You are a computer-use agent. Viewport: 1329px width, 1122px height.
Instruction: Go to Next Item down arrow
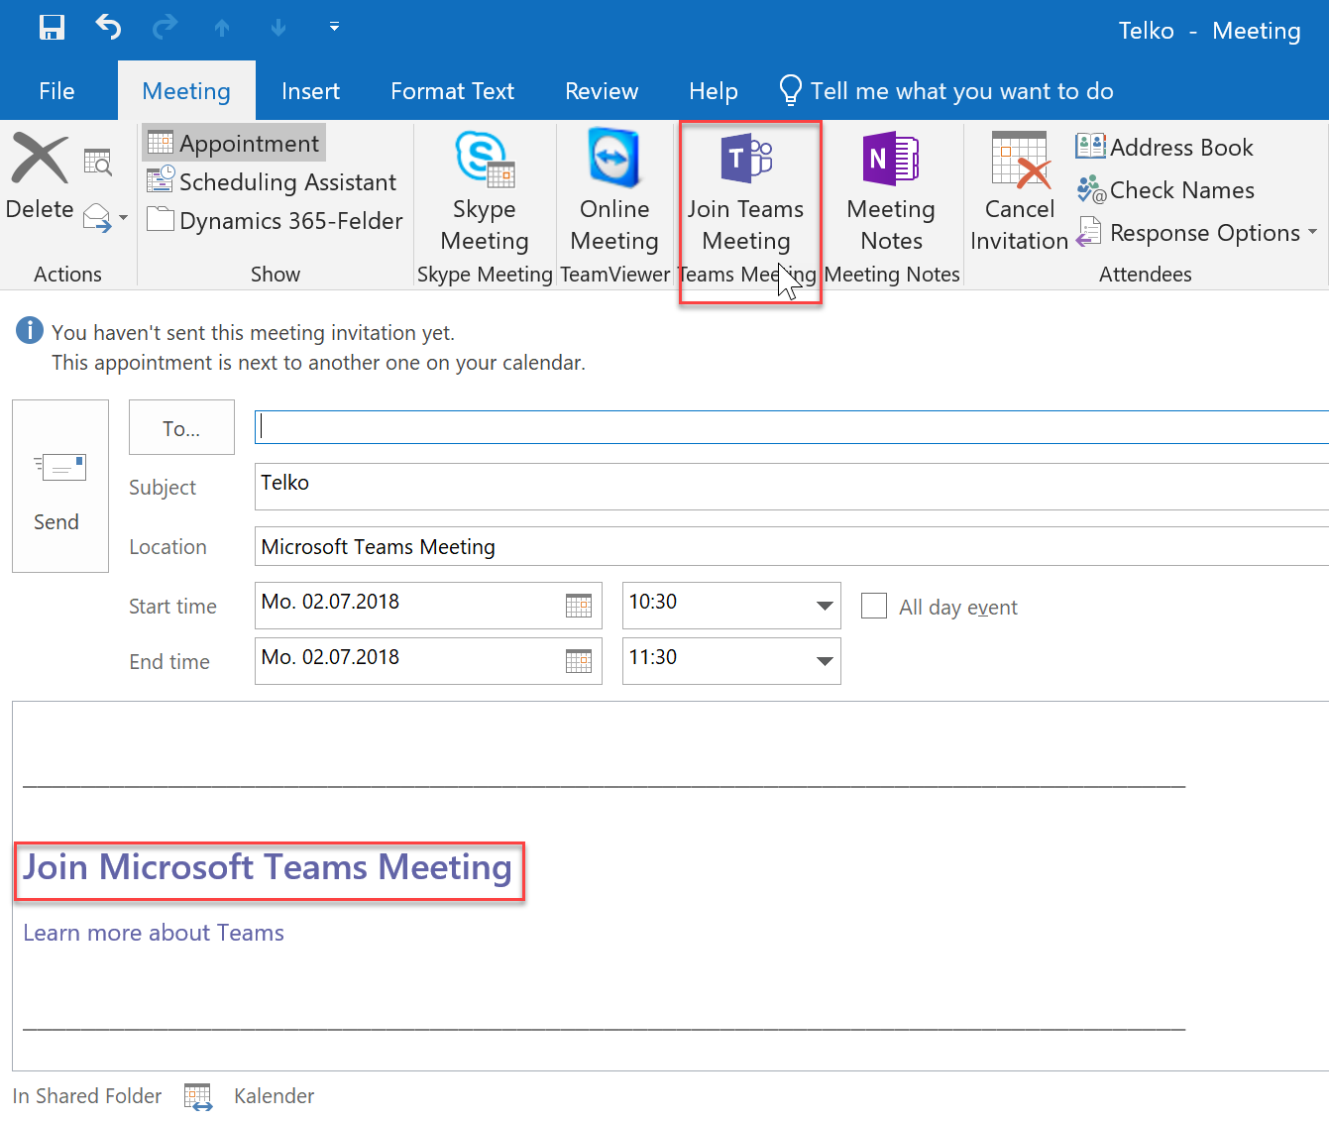click(278, 29)
